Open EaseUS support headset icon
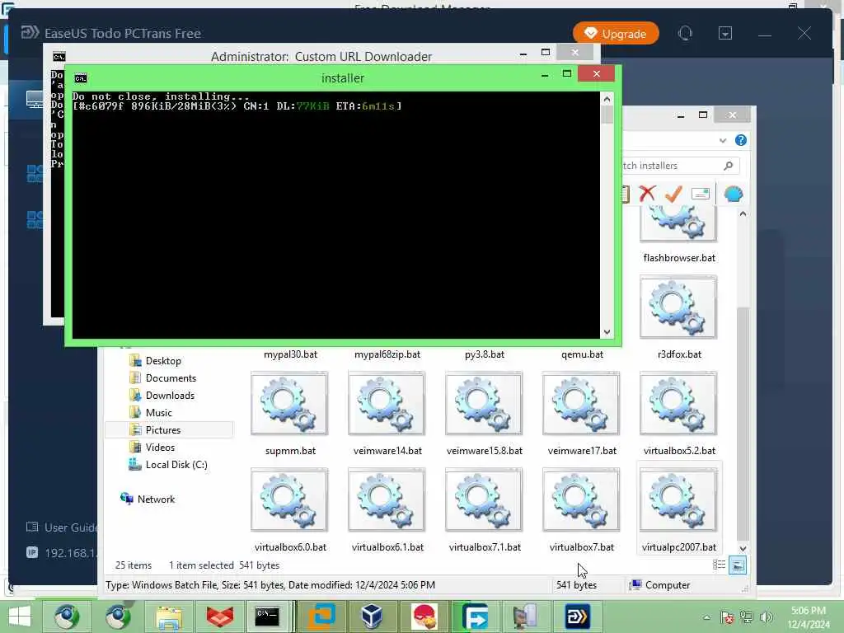Screen dimensions: 844x633 [x=685, y=33]
